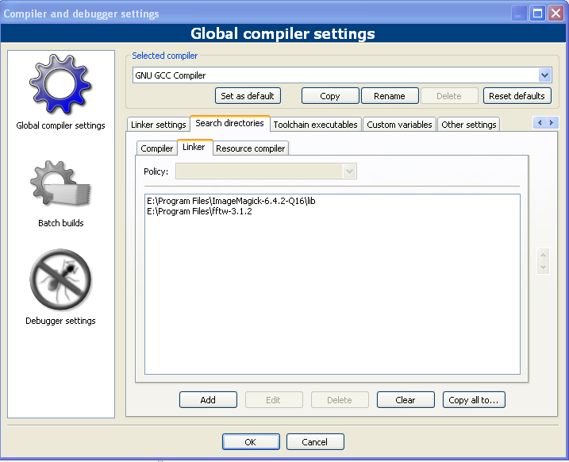Click the GNU GCC Compiler combo box
This screenshot has width=569, height=462.
click(342, 75)
